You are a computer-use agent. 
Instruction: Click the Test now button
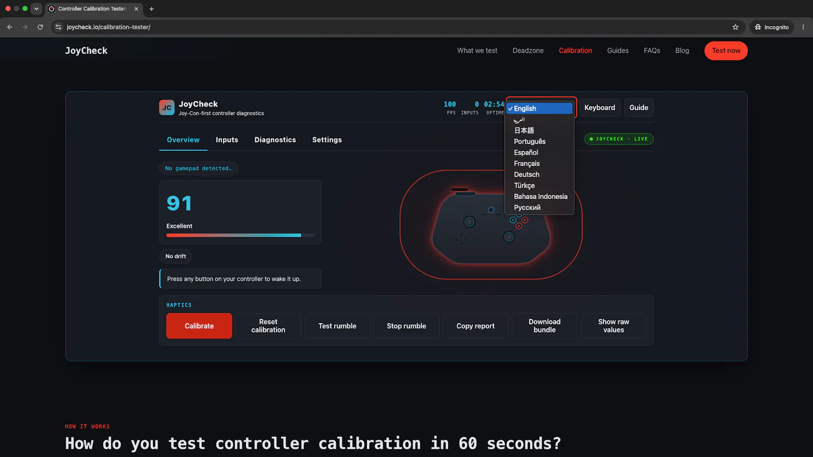pyautogui.click(x=726, y=50)
